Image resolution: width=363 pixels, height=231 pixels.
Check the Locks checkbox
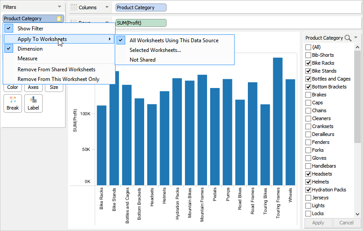pyautogui.click(x=308, y=214)
